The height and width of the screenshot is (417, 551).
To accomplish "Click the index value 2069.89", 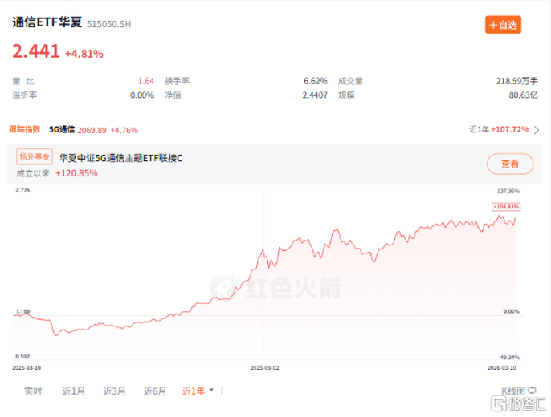I will coord(92,130).
